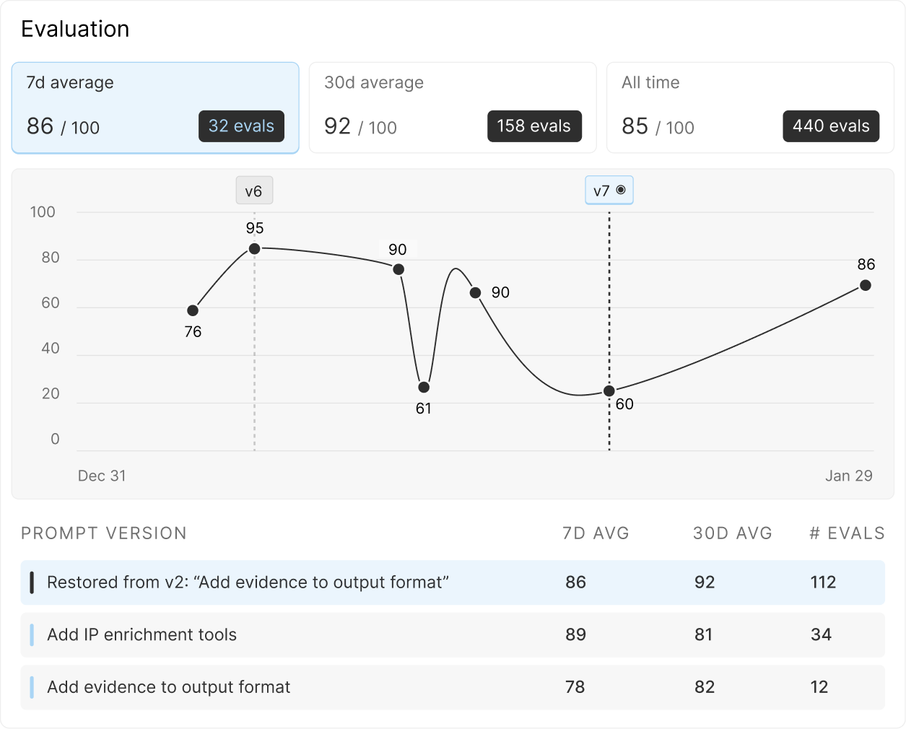Screen dimensions: 906x729
Task: Click the Evaluation page title
Action: (75, 29)
